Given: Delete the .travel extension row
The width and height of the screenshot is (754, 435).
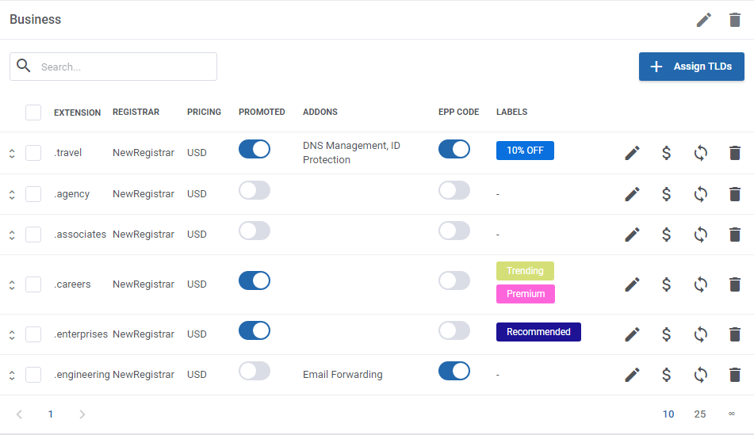Looking at the screenshot, I should (735, 153).
